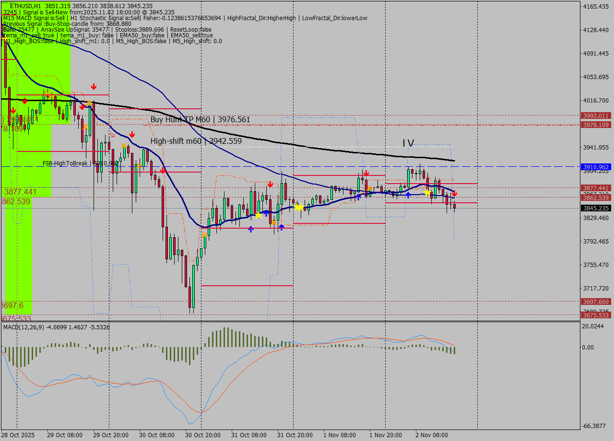The height and width of the screenshot is (441, 614).
Task: Select the yellow star marker on 2 Nov
Action: (x=427, y=193)
